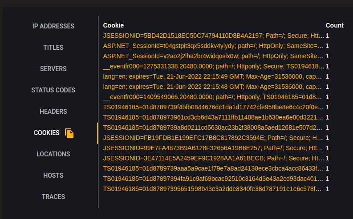Screen dimensions: 353x219
Task: Show the Locations tab
Action: pos(53,154)
